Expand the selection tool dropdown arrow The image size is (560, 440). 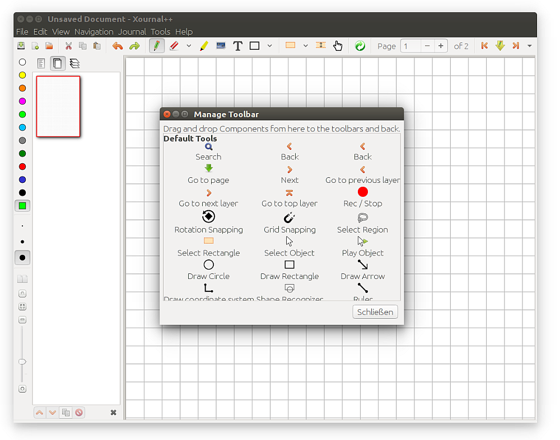(305, 46)
